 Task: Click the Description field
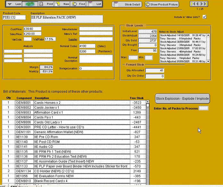tap(67, 19)
